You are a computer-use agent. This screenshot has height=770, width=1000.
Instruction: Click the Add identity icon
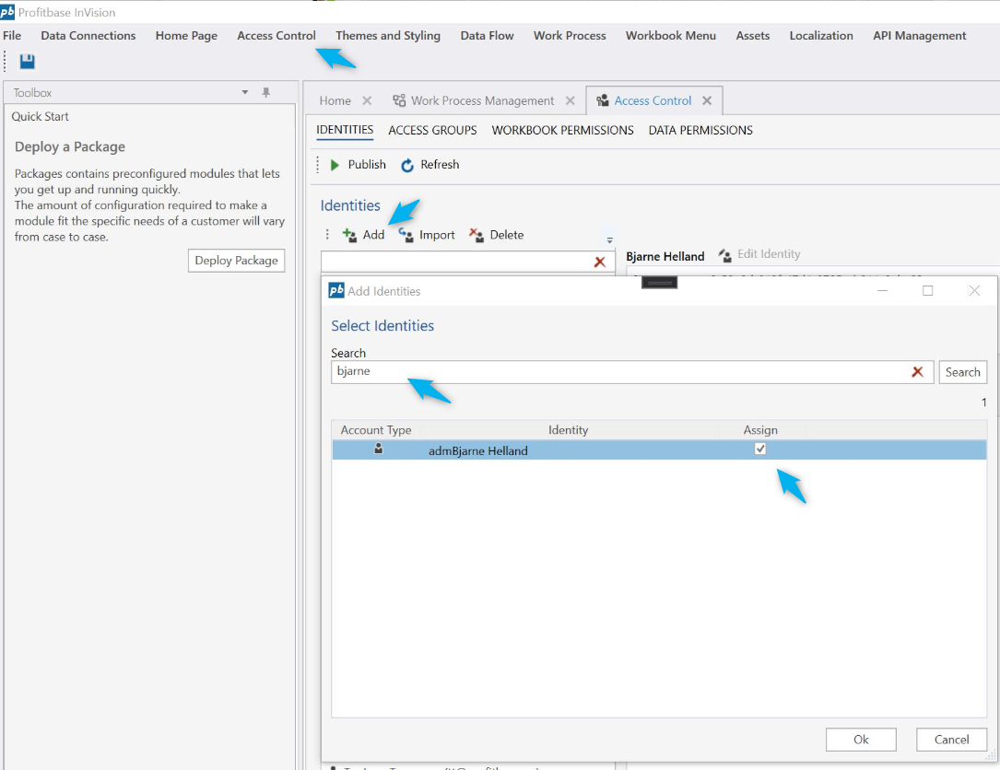point(350,235)
